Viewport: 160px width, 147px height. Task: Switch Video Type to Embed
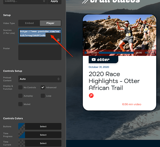pos(29,23)
